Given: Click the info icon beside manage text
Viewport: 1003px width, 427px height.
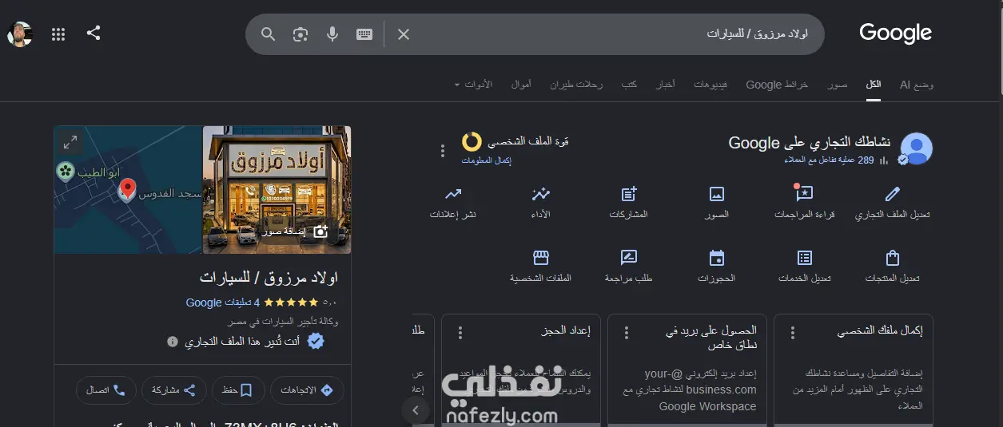Looking at the screenshot, I should click(x=172, y=342).
